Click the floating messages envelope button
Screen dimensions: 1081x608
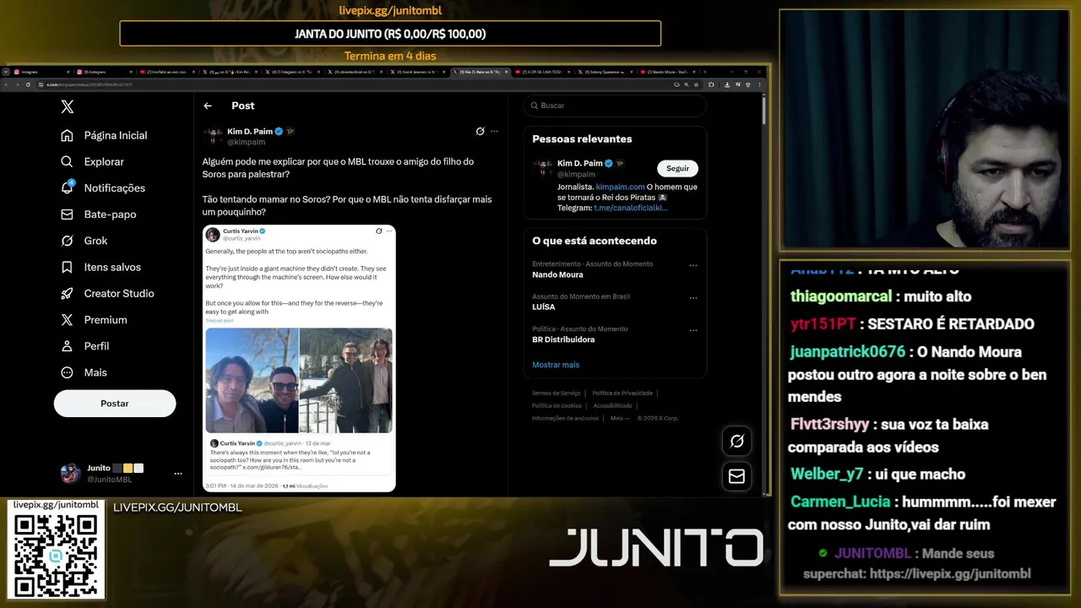736,477
